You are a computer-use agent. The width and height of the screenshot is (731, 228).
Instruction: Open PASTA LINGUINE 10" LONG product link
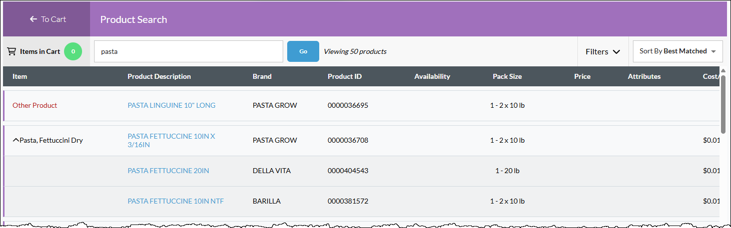point(172,105)
